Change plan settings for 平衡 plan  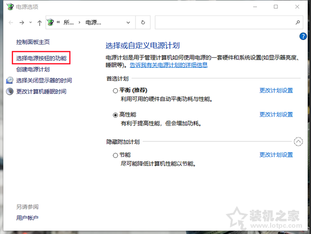[x=276, y=91]
